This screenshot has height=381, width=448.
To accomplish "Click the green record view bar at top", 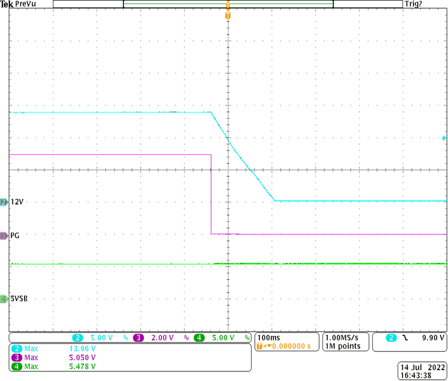I will tap(228, 4).
